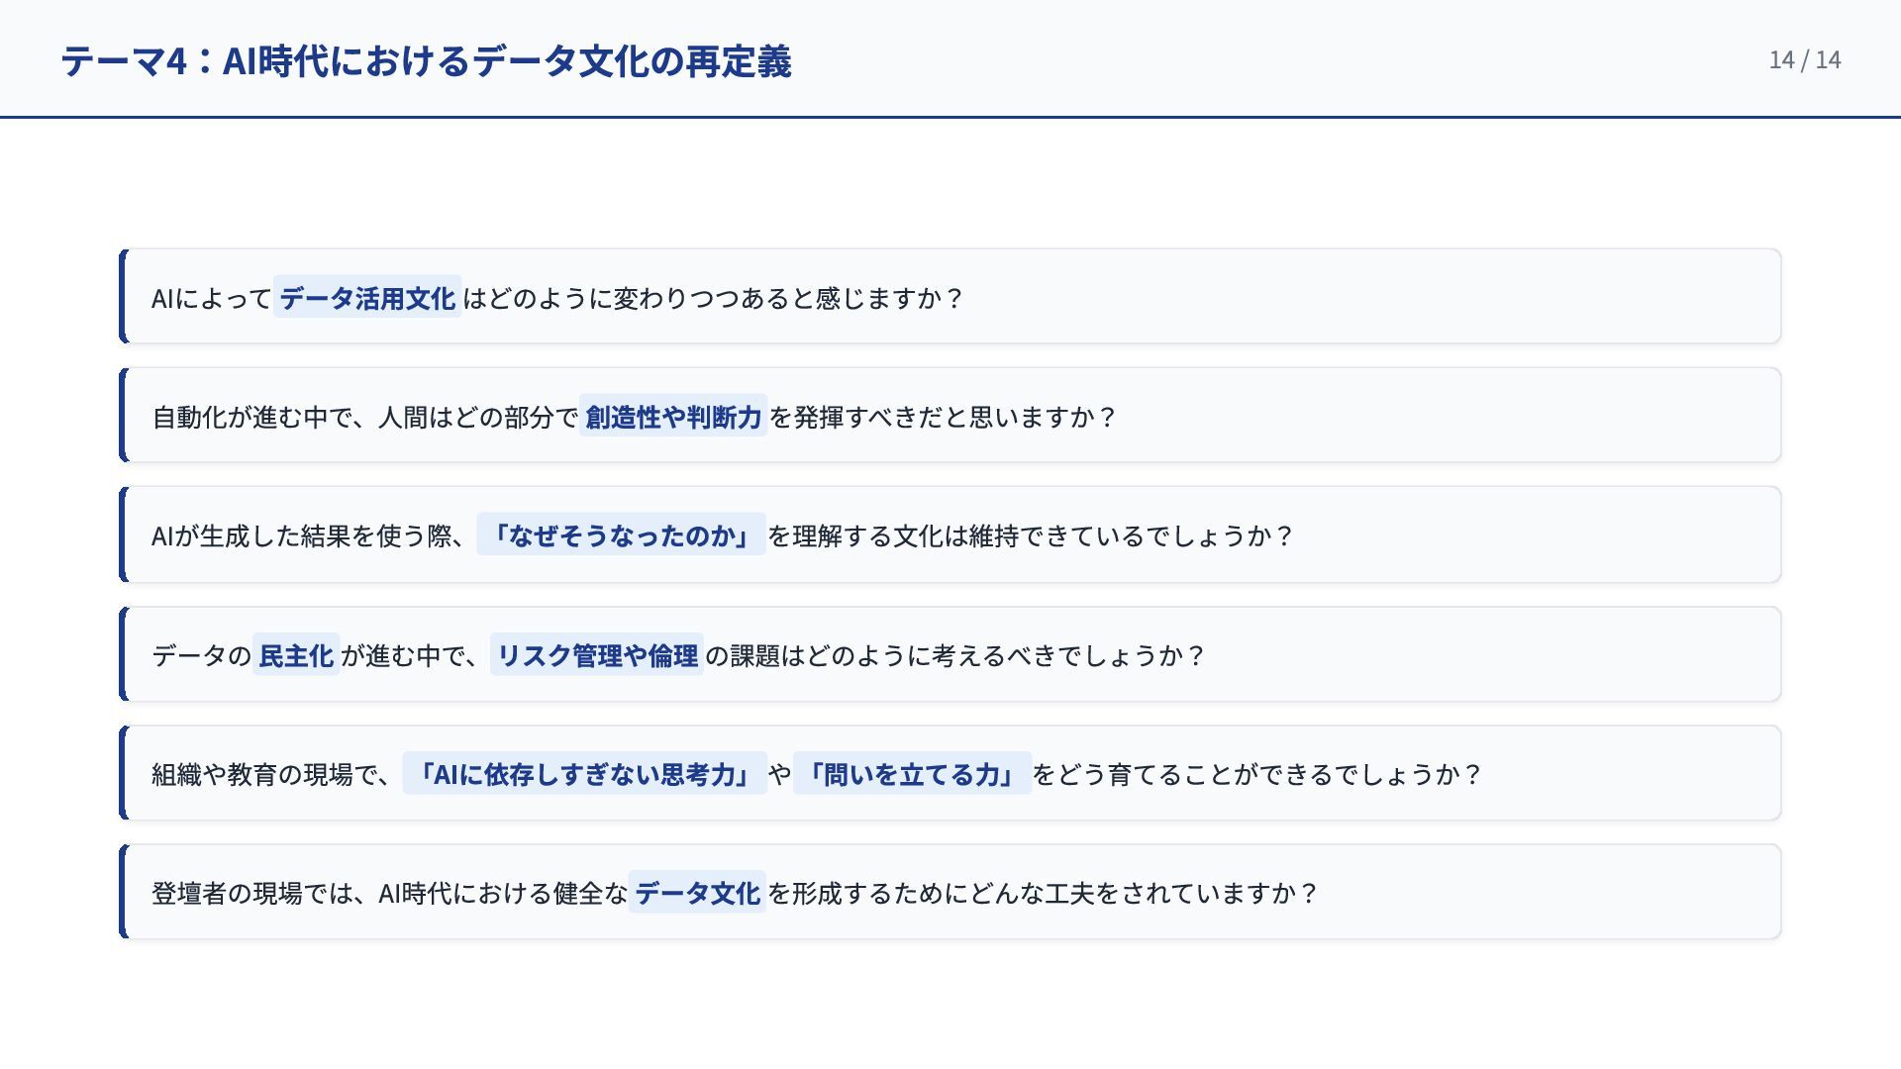Viewport: 1901px width, 1069px height.
Task: Click the highlighted keyword データ文化 in last card
Action: [x=697, y=893]
